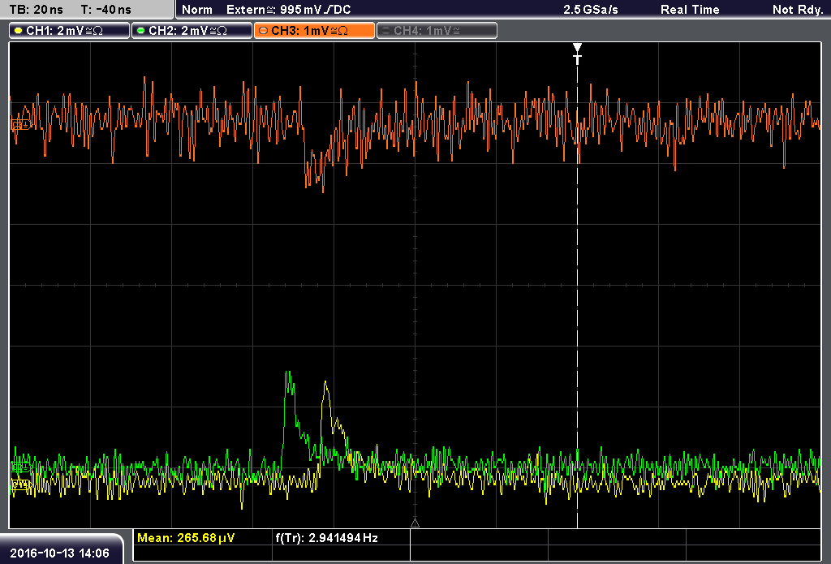831x564 pixels.
Task: Click the time reference triangle at grid bottom
Action: [415, 523]
